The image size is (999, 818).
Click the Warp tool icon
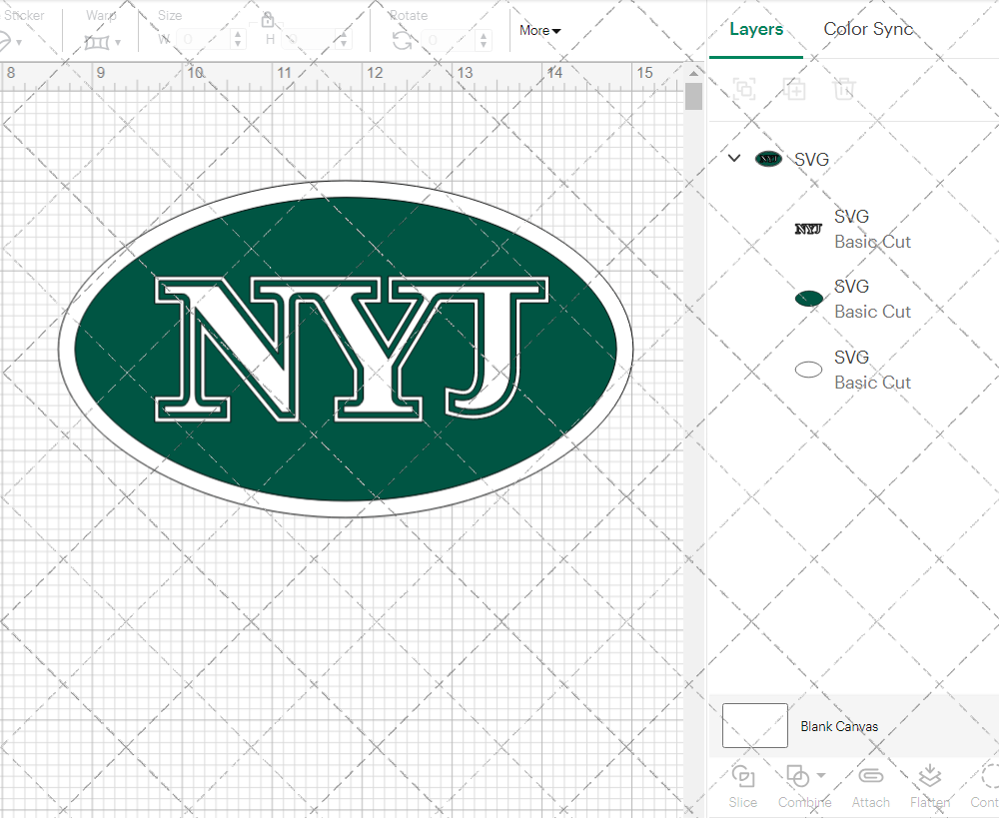tap(97, 42)
